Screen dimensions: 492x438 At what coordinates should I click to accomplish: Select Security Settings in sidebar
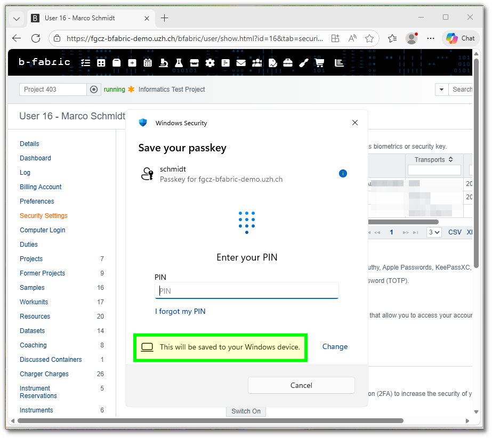(44, 216)
